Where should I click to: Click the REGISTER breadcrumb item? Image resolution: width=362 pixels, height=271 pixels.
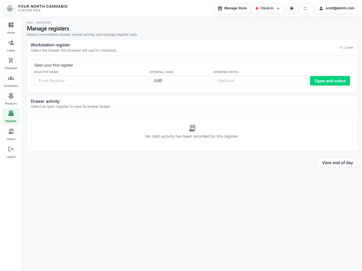[44, 23]
